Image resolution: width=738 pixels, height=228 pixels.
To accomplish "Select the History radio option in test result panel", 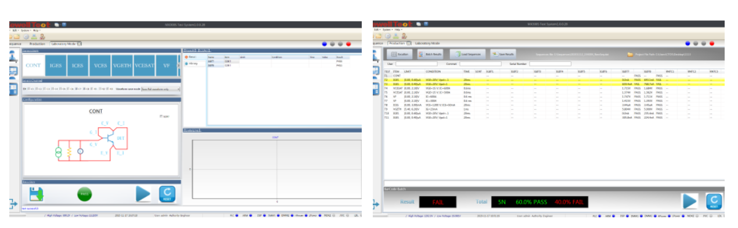I will point(186,63).
